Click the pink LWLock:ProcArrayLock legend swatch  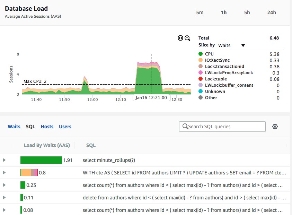click(x=201, y=72)
